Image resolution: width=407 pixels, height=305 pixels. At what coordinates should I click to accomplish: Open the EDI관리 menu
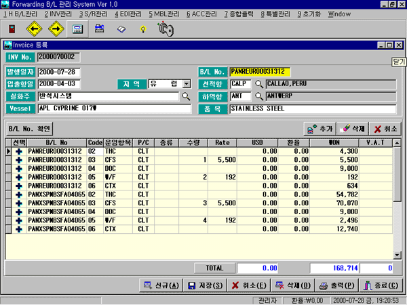click(128, 14)
